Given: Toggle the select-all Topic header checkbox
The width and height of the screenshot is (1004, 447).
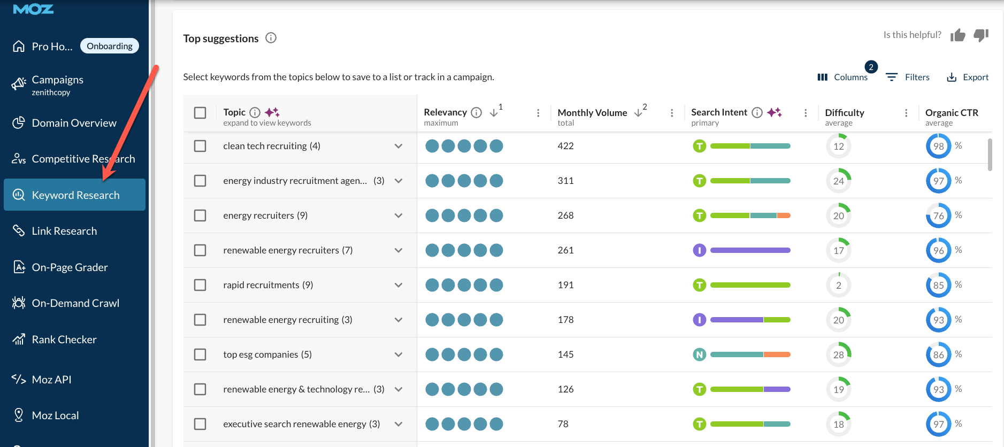Looking at the screenshot, I should pyautogui.click(x=200, y=113).
